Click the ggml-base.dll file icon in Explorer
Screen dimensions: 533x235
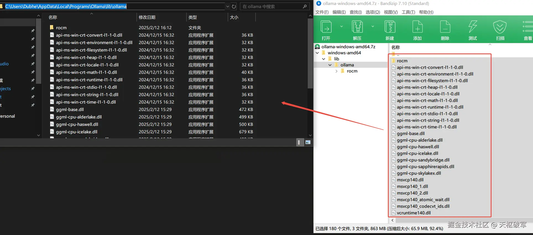(52, 109)
